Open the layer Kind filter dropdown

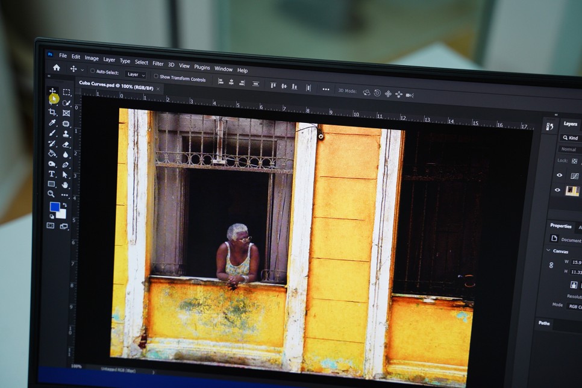[571, 138]
